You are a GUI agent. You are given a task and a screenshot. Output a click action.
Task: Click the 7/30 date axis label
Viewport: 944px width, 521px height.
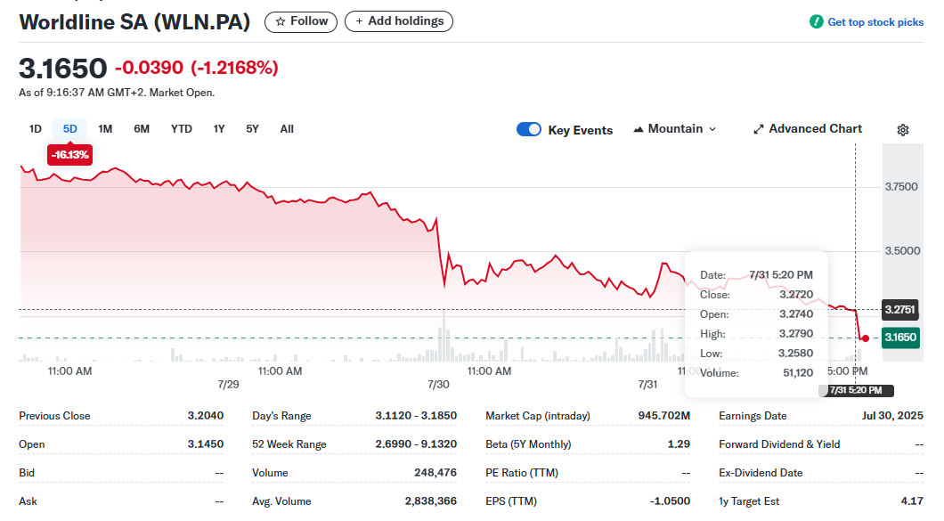[438, 384]
